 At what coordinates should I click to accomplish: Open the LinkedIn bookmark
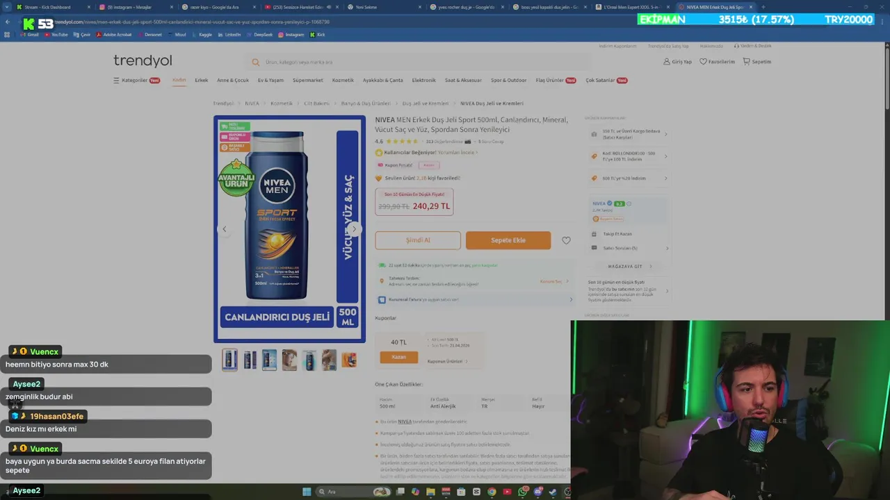pyautogui.click(x=229, y=34)
